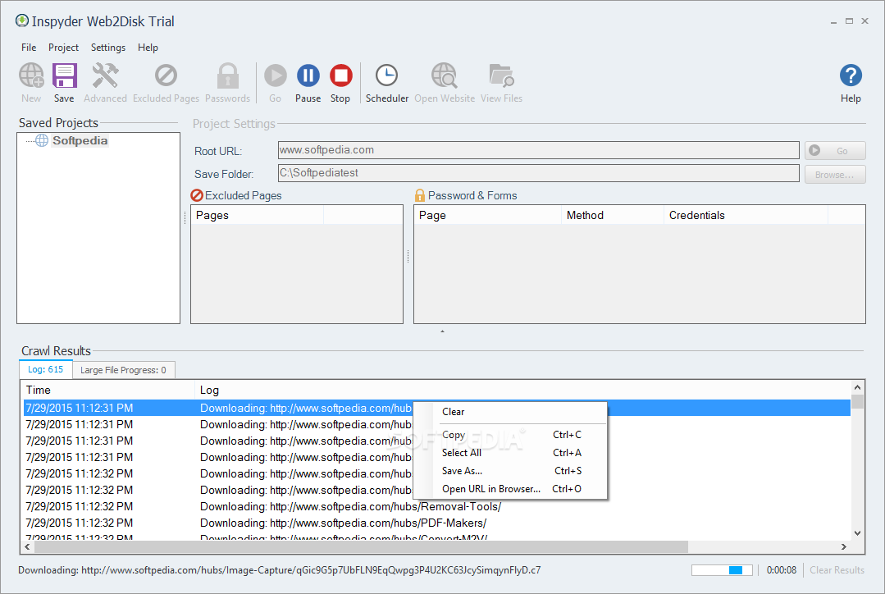Click the Open Website globe icon
Viewport: 885px width, 594px height.
pos(445,75)
